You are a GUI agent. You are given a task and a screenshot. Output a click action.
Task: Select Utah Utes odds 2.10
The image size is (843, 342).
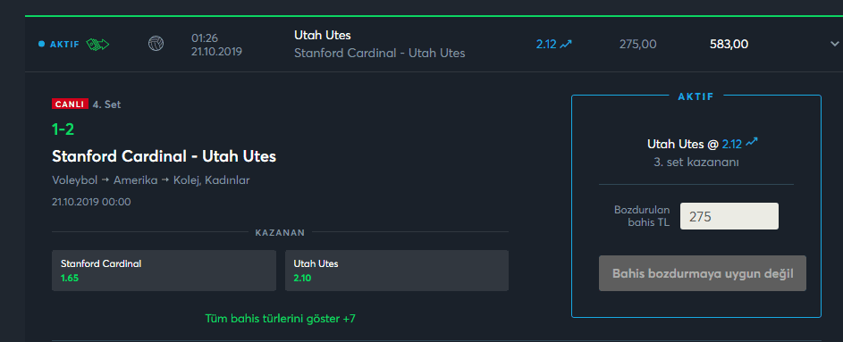tap(397, 271)
